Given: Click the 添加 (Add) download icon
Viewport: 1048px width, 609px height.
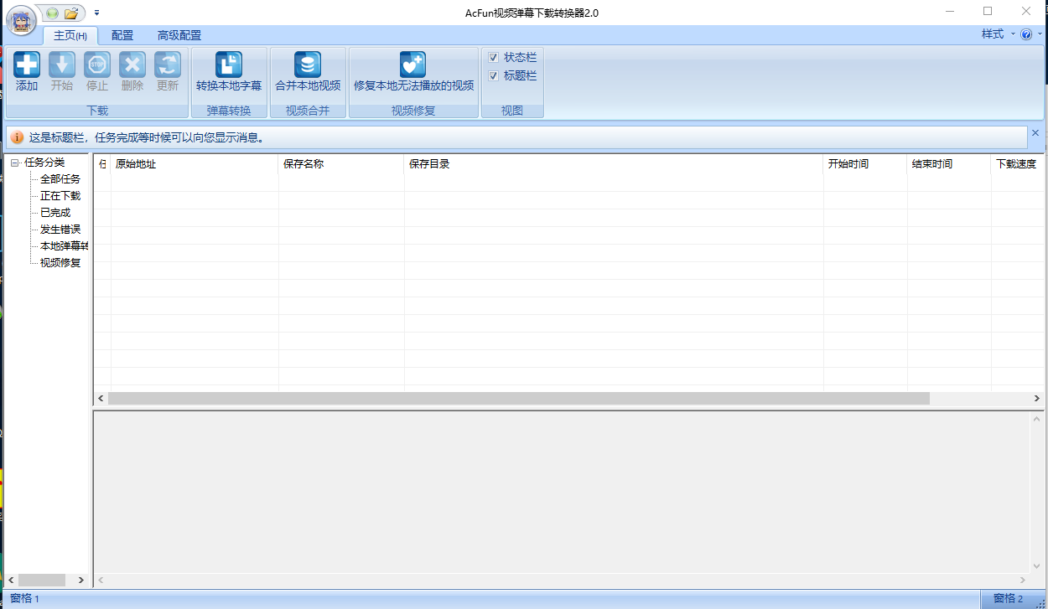Looking at the screenshot, I should (x=27, y=65).
